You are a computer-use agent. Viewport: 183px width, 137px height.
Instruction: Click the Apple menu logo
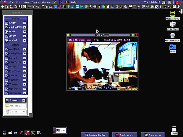pyautogui.click(x=4, y=2)
